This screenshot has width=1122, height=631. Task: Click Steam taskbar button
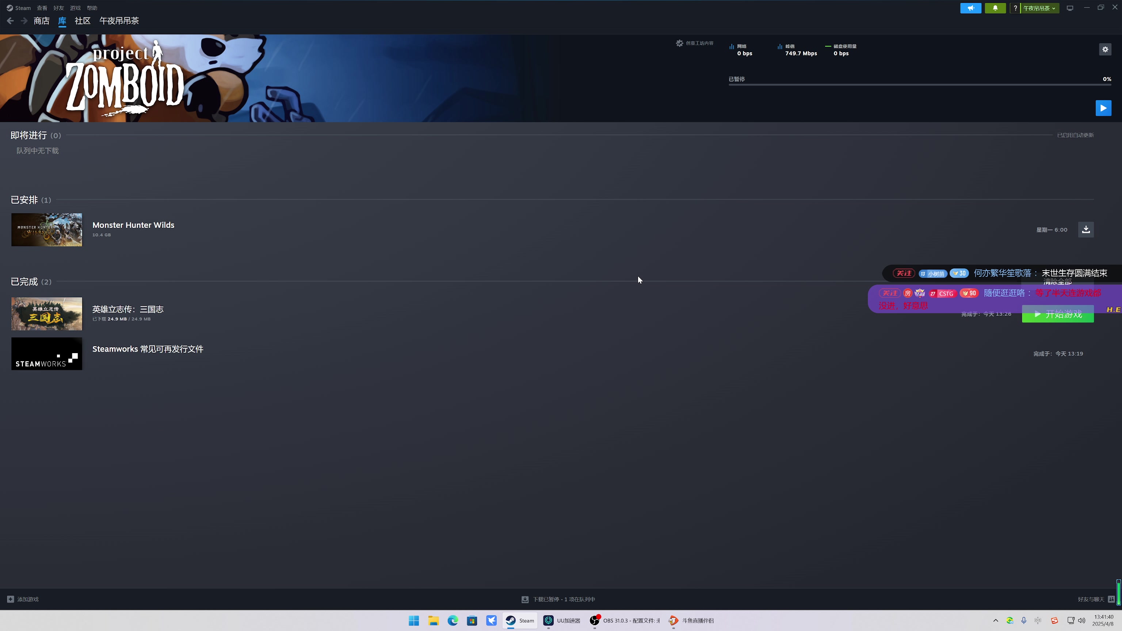[x=520, y=620]
